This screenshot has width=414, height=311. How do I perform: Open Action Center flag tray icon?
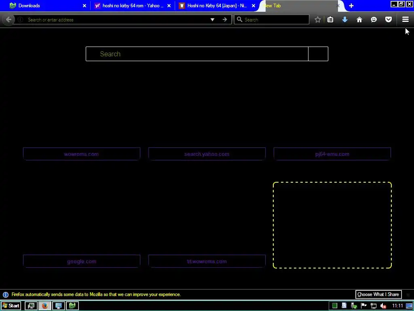click(x=364, y=306)
